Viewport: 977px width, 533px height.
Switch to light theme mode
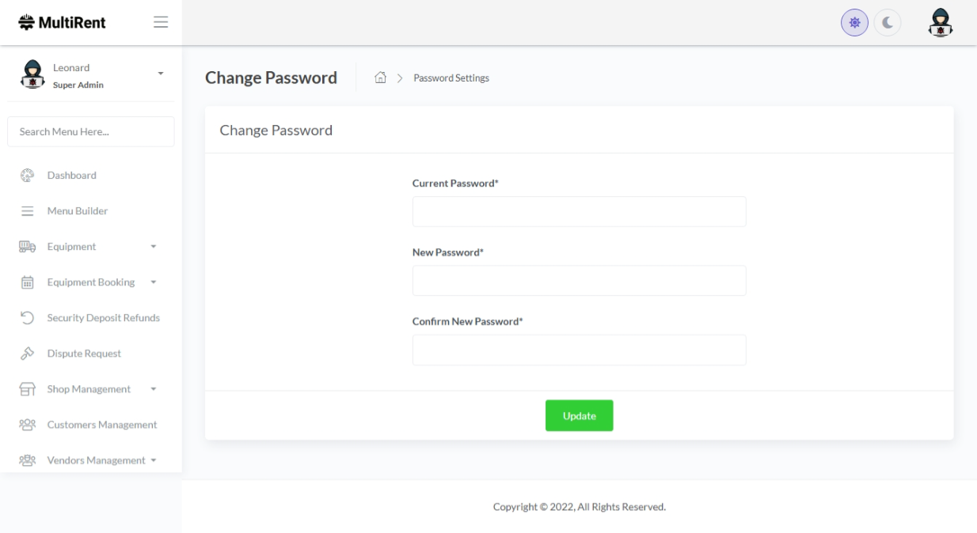pyautogui.click(x=854, y=23)
